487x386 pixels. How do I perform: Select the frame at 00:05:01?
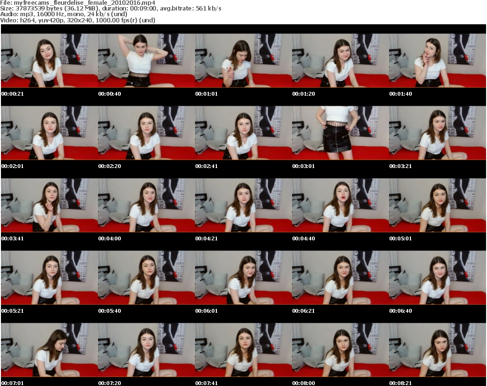[438, 205]
